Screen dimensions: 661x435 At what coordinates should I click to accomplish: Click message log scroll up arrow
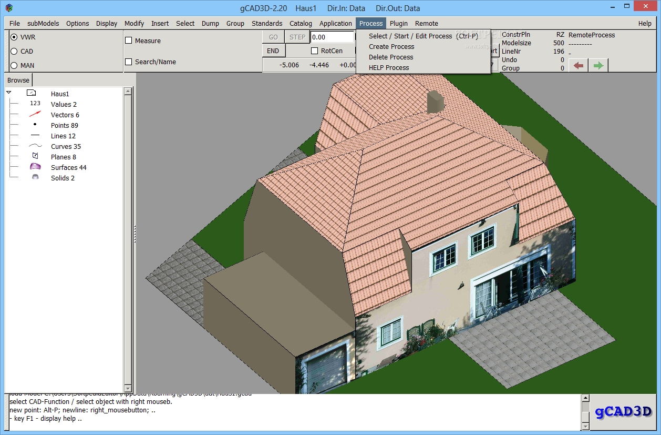[x=586, y=398]
